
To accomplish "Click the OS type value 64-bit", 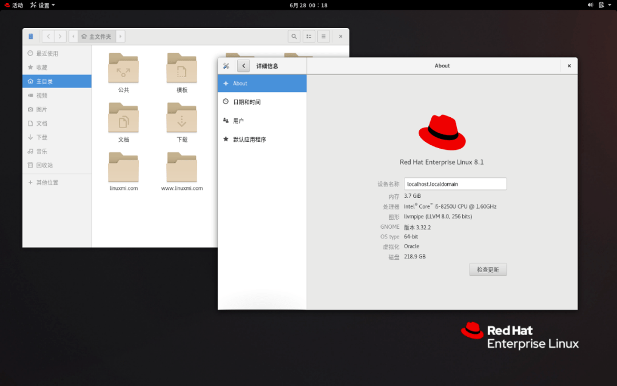I will (x=411, y=237).
